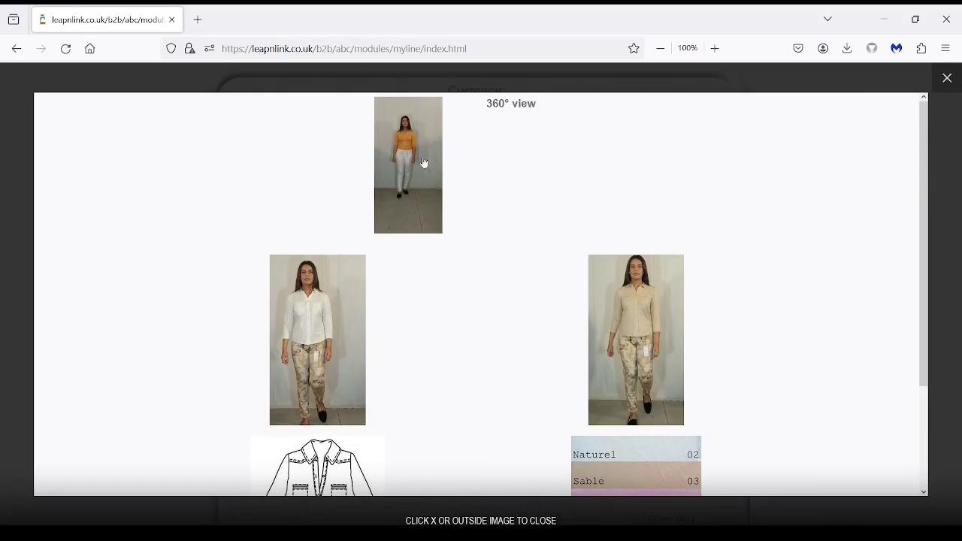The height and width of the screenshot is (541, 962).
Task: View the site security lock warning
Action: click(x=190, y=48)
